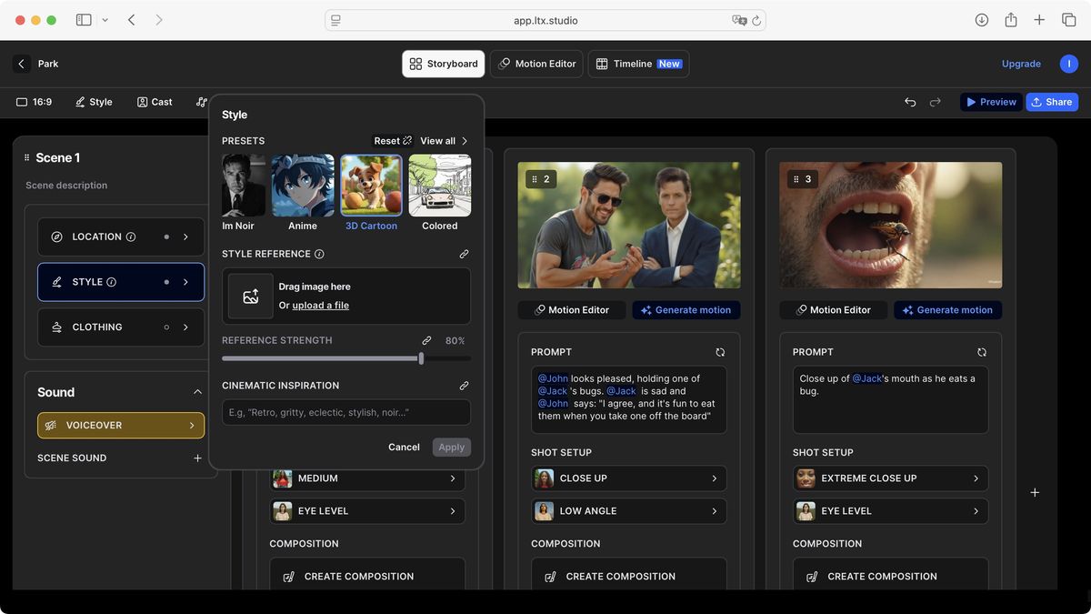The height and width of the screenshot is (614, 1091).
Task: Click the plus icon next to Scene Sound
Action: tap(197, 458)
